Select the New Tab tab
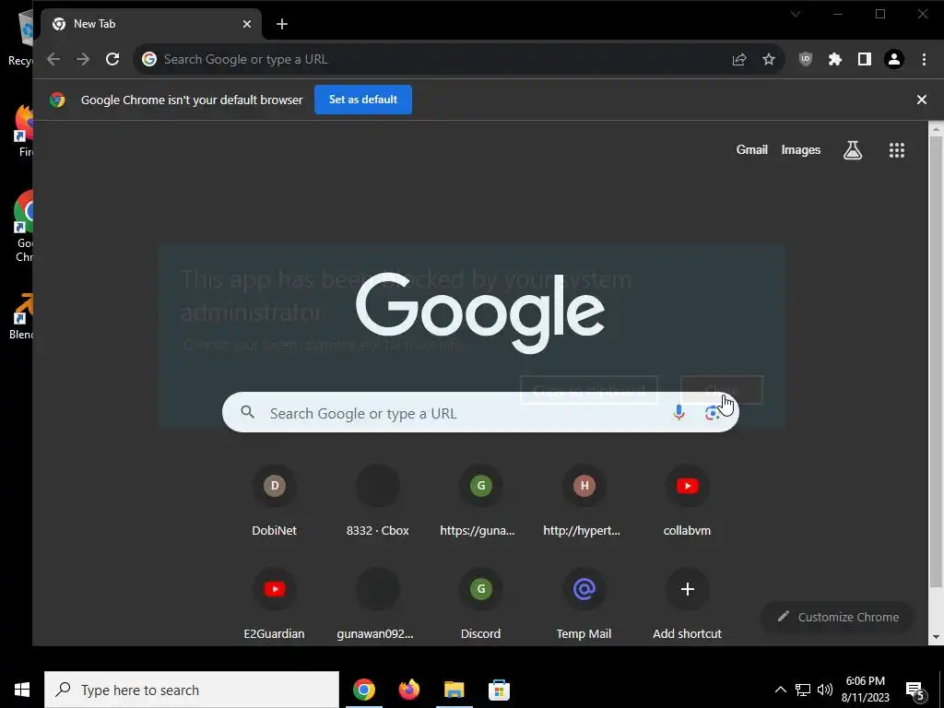The width and height of the screenshot is (944, 708). point(152,24)
